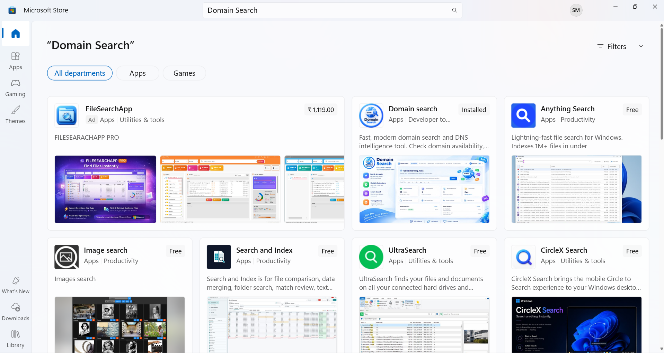664x353 pixels.
Task: Click the Domain Search search box
Action: point(333,10)
